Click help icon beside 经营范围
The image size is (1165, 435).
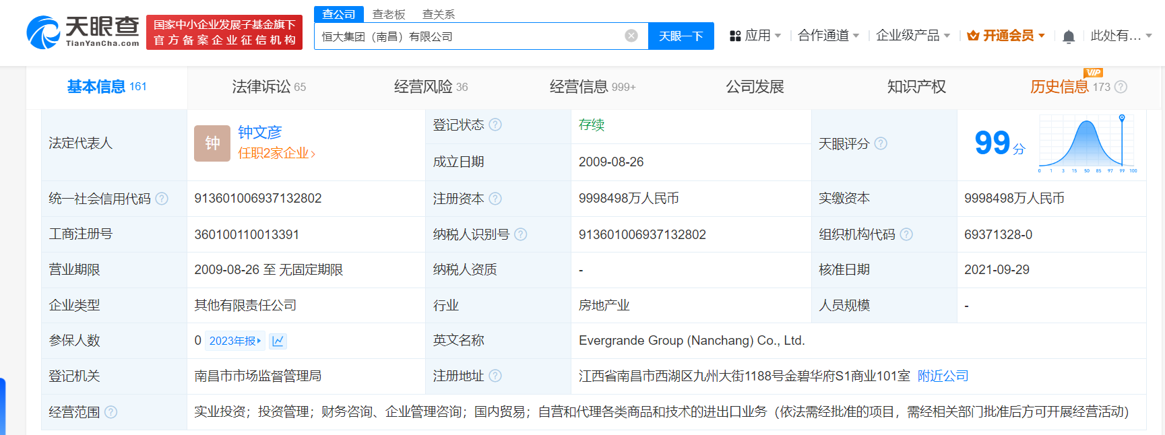point(111,412)
